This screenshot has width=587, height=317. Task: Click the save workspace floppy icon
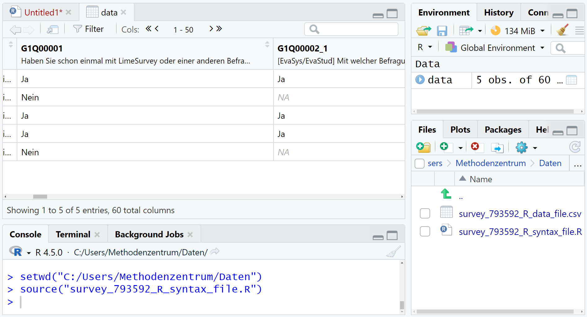442,31
